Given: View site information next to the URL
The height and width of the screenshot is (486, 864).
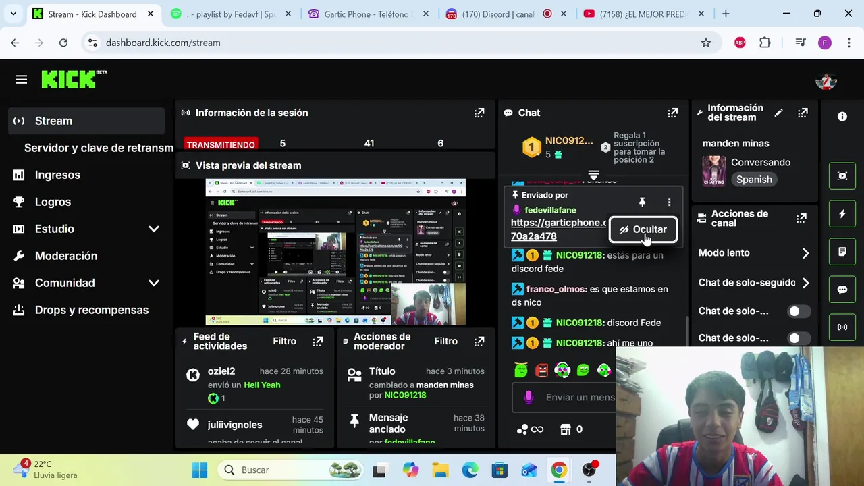Looking at the screenshot, I should pyautogui.click(x=92, y=43).
